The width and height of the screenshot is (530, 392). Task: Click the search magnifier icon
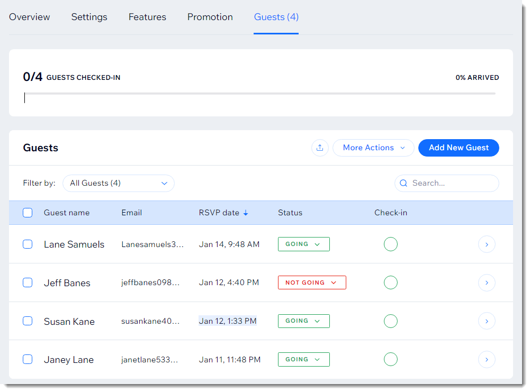[x=403, y=183]
